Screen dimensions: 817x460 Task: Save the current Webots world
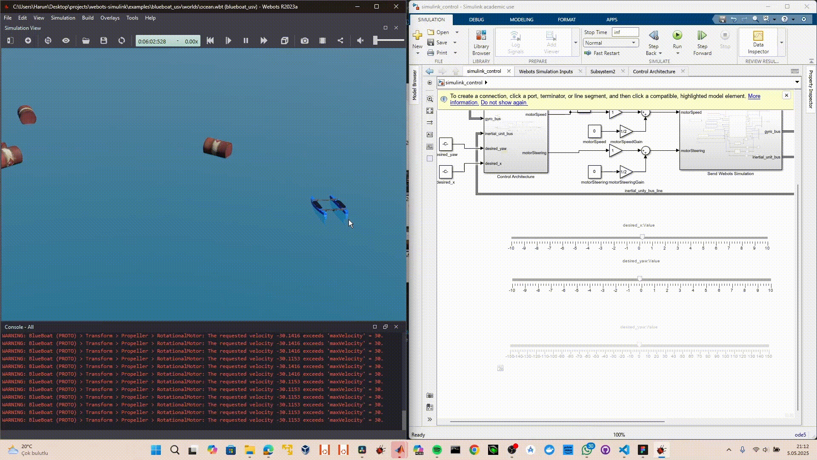pyautogui.click(x=104, y=40)
